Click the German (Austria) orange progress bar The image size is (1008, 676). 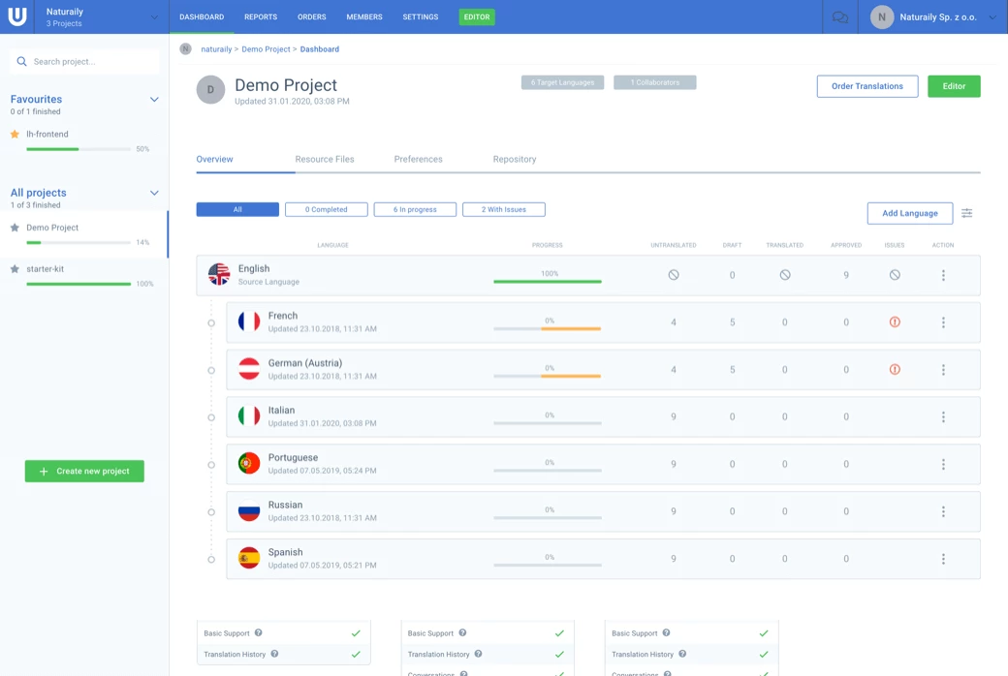pos(570,376)
